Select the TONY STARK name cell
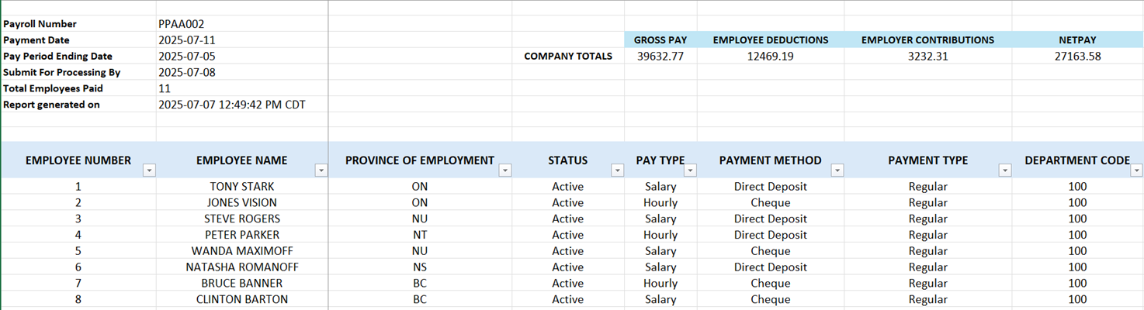This screenshot has height=310, width=1144. pyautogui.click(x=241, y=187)
